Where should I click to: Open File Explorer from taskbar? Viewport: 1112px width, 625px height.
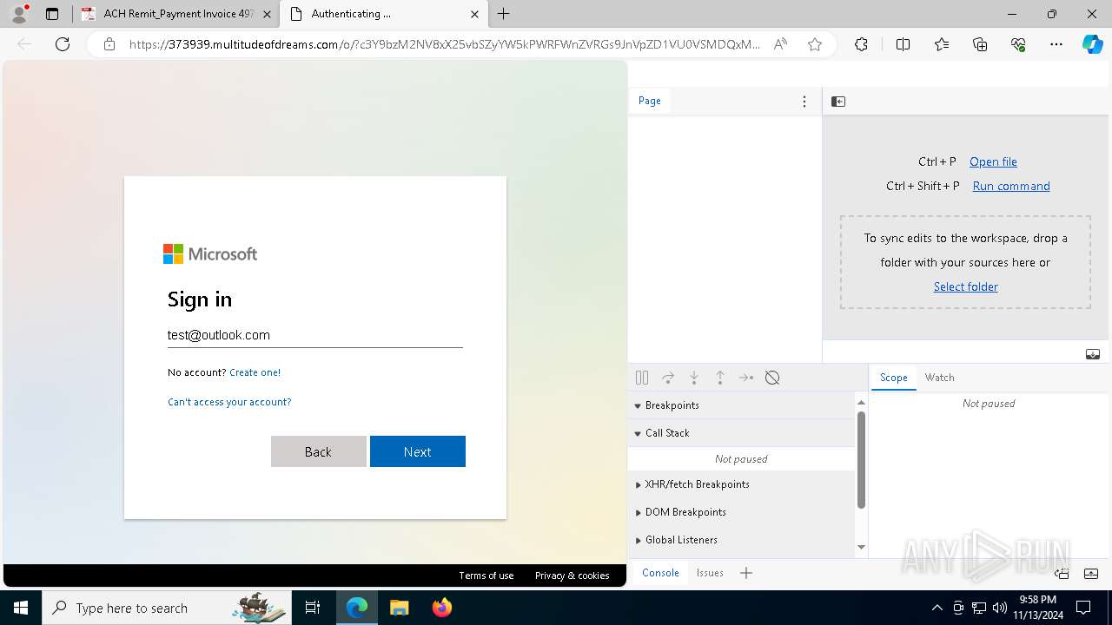(x=399, y=608)
